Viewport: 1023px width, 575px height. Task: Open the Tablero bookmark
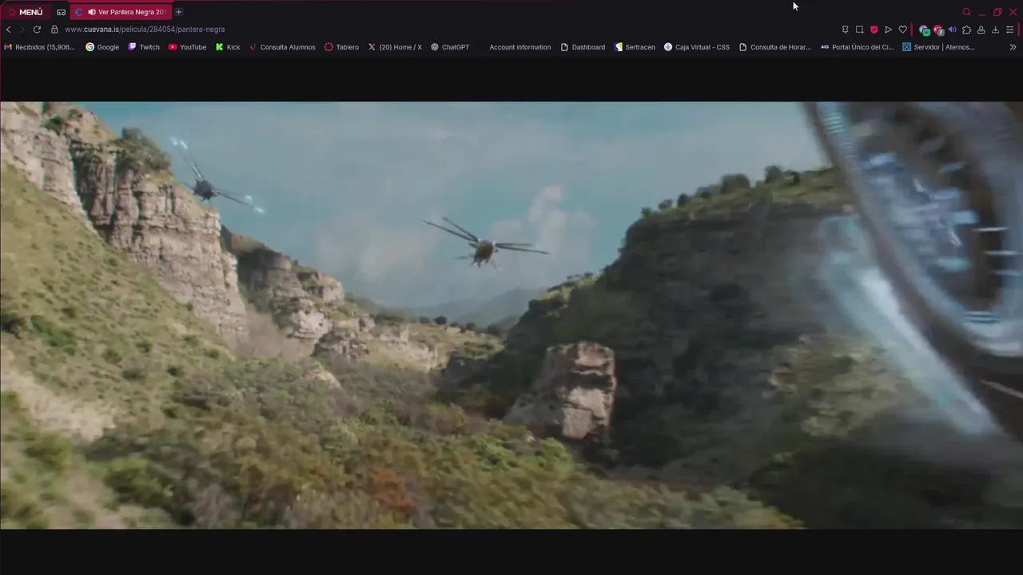coord(341,47)
